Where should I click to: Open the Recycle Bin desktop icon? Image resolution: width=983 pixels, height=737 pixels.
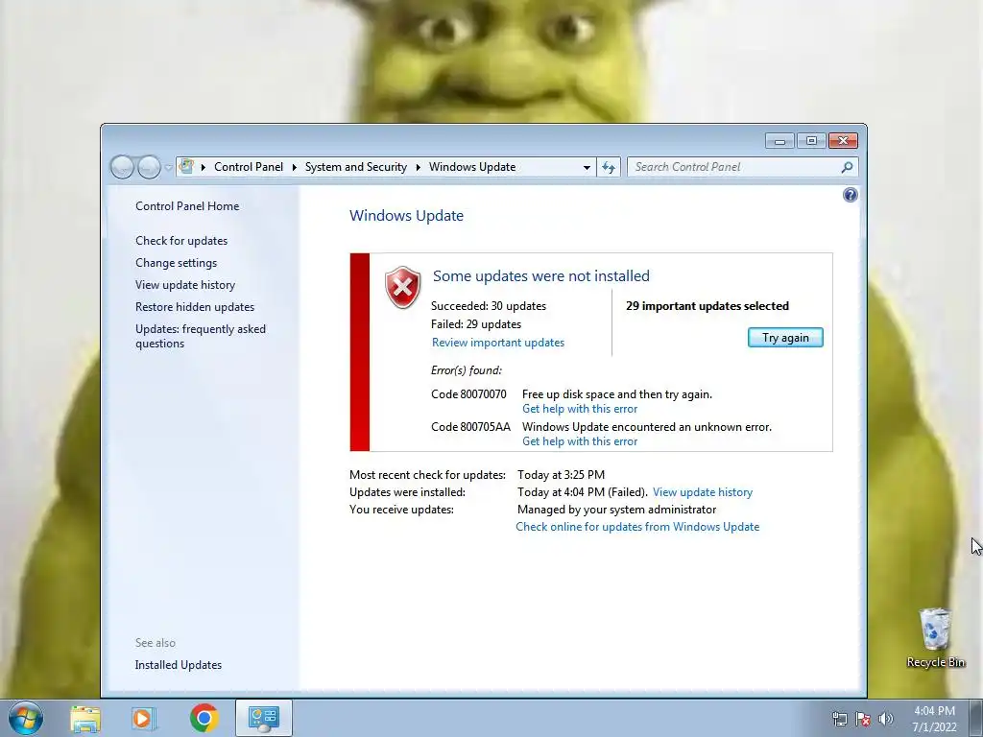click(x=935, y=638)
